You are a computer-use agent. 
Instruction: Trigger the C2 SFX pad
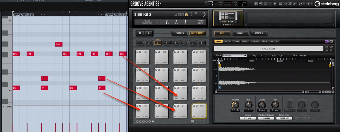[142, 57]
